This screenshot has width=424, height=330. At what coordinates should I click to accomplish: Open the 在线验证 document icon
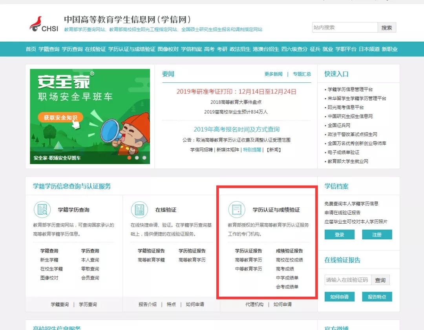(x=139, y=210)
